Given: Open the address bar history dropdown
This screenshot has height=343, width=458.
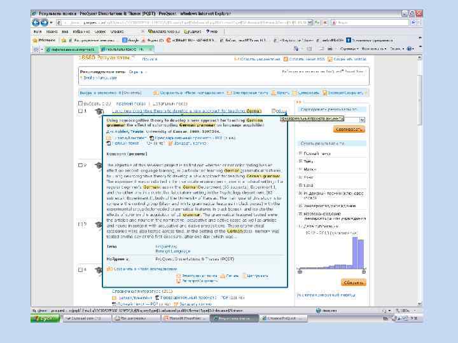Looking at the screenshot, I should click(x=310, y=22).
